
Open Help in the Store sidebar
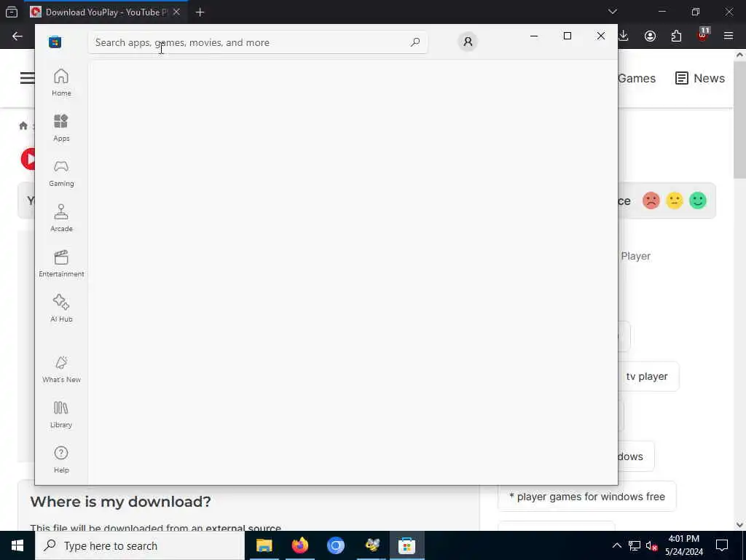[61, 459]
